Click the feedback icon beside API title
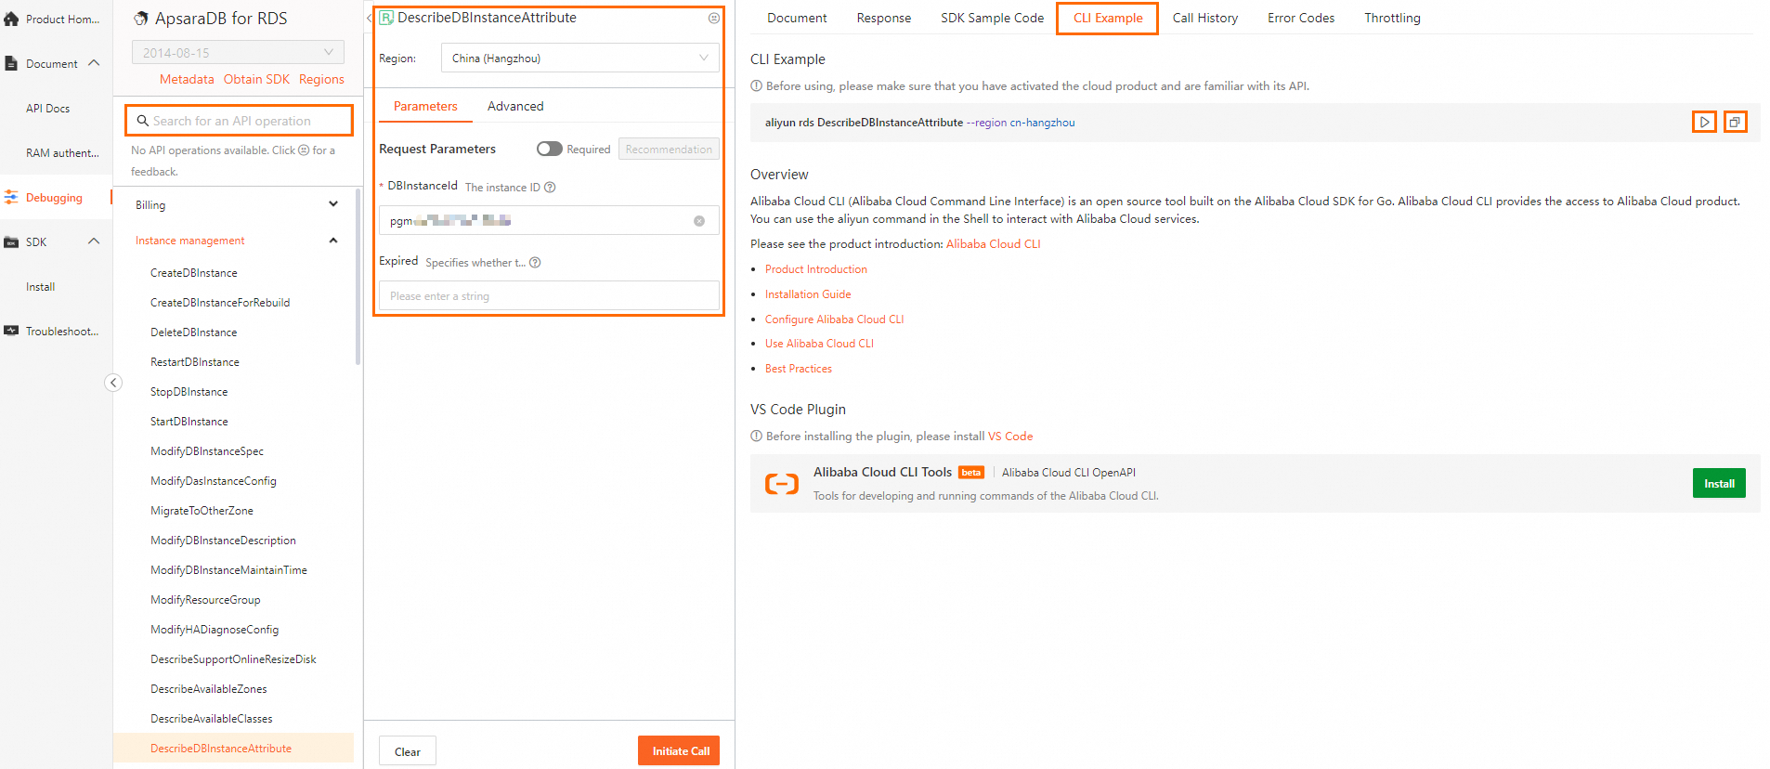Image resolution: width=1770 pixels, height=769 pixels. point(714,18)
